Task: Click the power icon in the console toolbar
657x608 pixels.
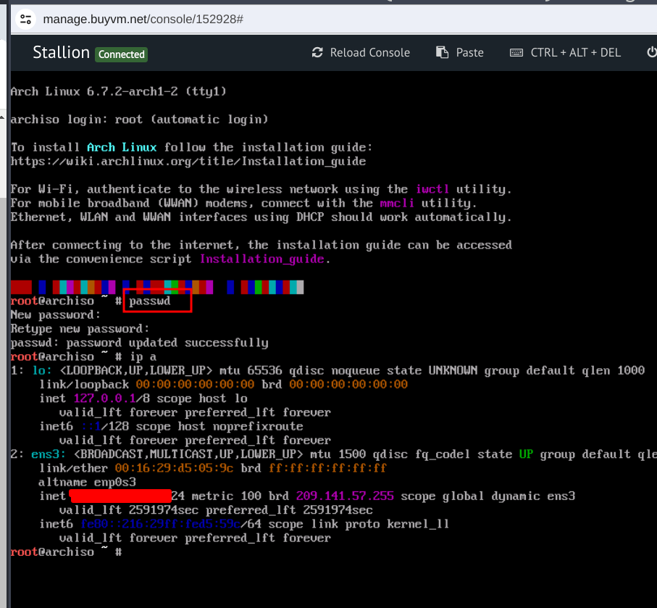Action: [x=651, y=53]
